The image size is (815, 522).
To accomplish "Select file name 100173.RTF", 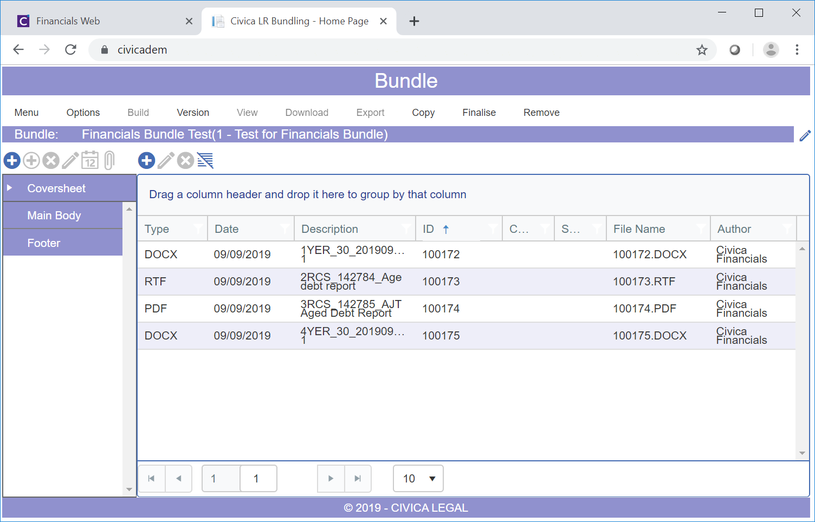I will click(x=644, y=282).
